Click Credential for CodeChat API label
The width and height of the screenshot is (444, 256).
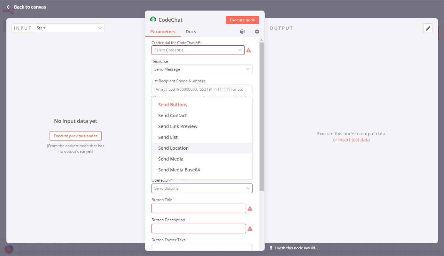pyautogui.click(x=176, y=42)
